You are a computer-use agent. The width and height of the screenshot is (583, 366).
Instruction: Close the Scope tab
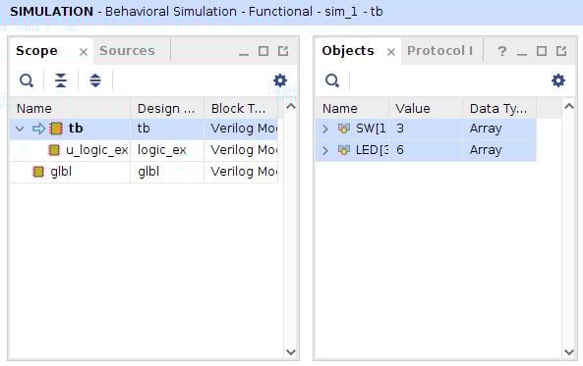(x=84, y=52)
